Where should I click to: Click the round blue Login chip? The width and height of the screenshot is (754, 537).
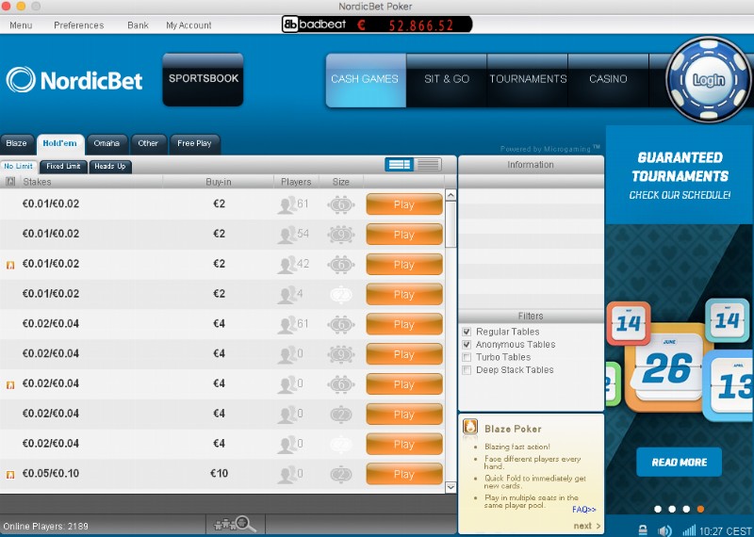click(x=709, y=79)
